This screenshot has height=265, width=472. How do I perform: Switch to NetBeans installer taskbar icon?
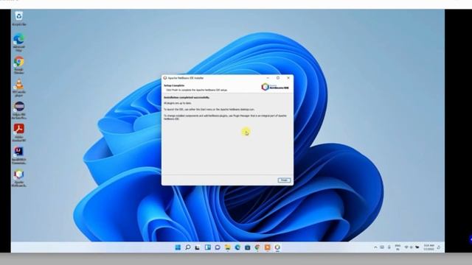click(x=277, y=247)
